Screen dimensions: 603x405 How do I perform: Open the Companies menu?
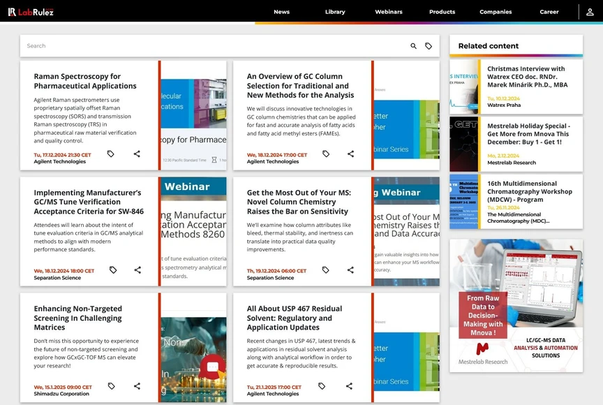(496, 12)
